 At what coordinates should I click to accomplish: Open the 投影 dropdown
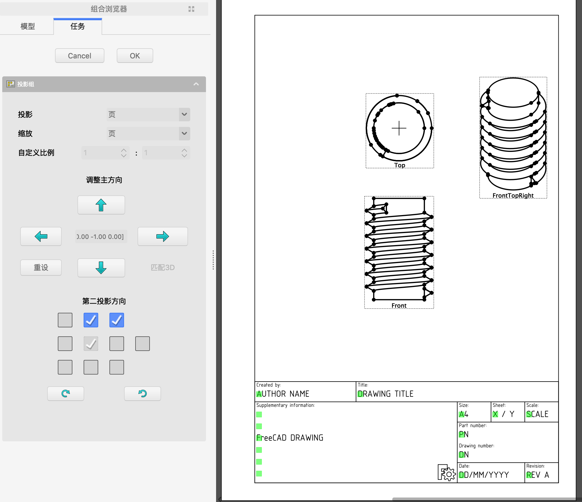pos(148,114)
